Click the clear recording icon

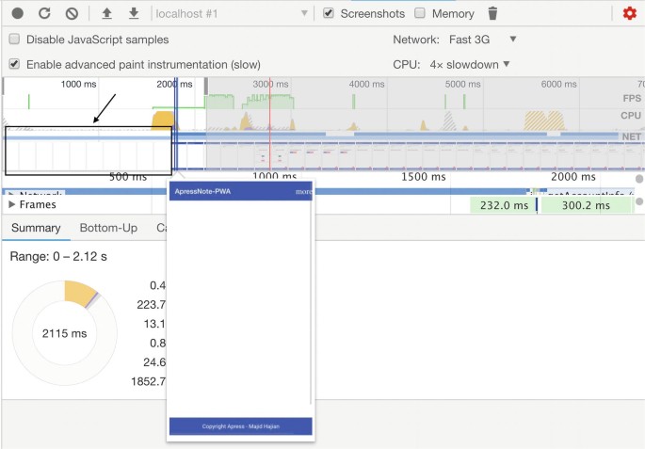(72, 13)
